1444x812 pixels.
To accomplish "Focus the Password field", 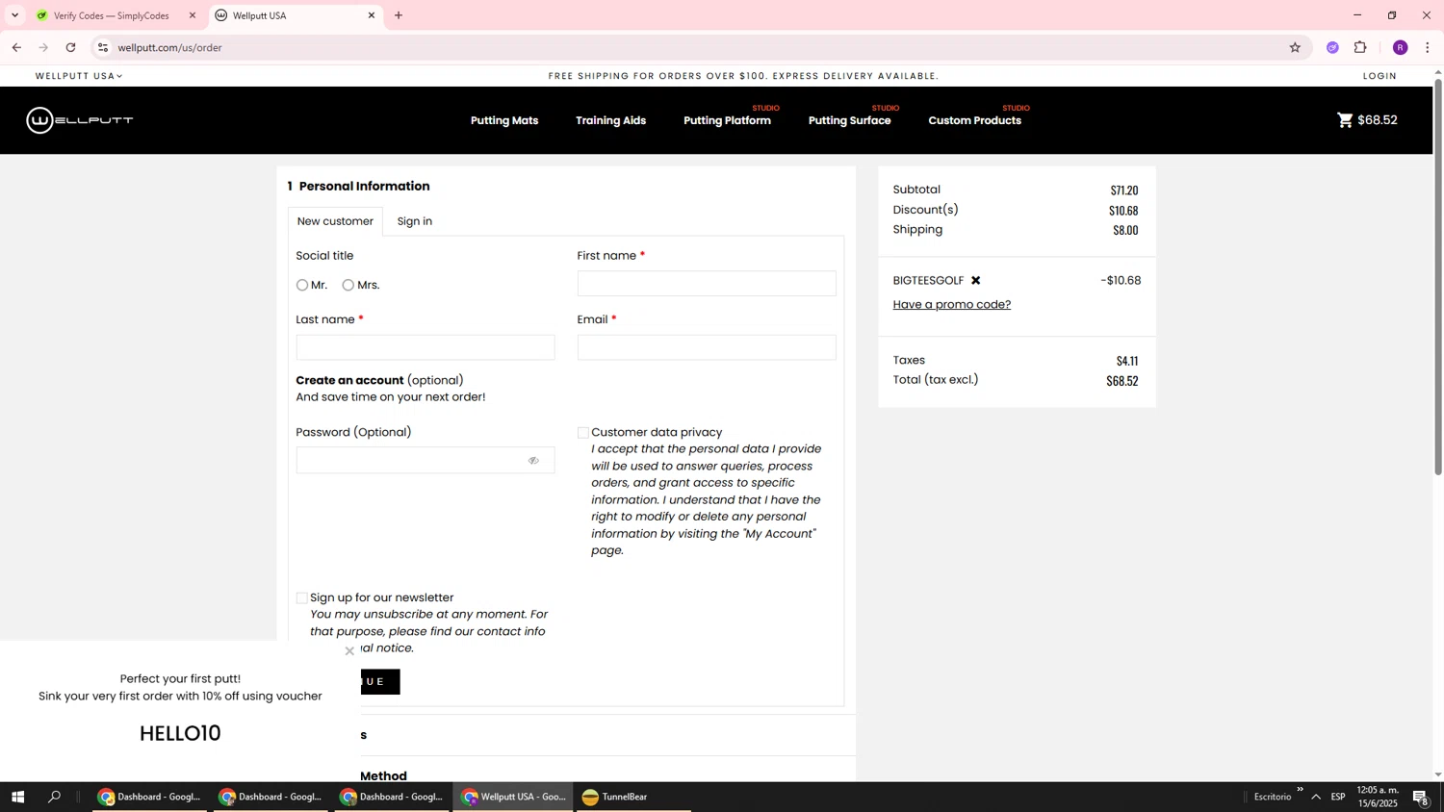I will 425,461.
